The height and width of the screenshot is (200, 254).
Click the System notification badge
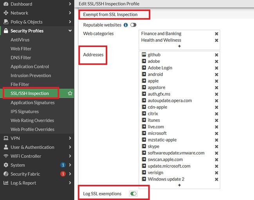63,165
